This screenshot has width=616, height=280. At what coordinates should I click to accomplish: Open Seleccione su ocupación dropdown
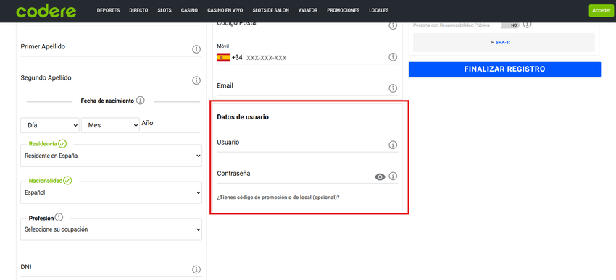point(111,229)
